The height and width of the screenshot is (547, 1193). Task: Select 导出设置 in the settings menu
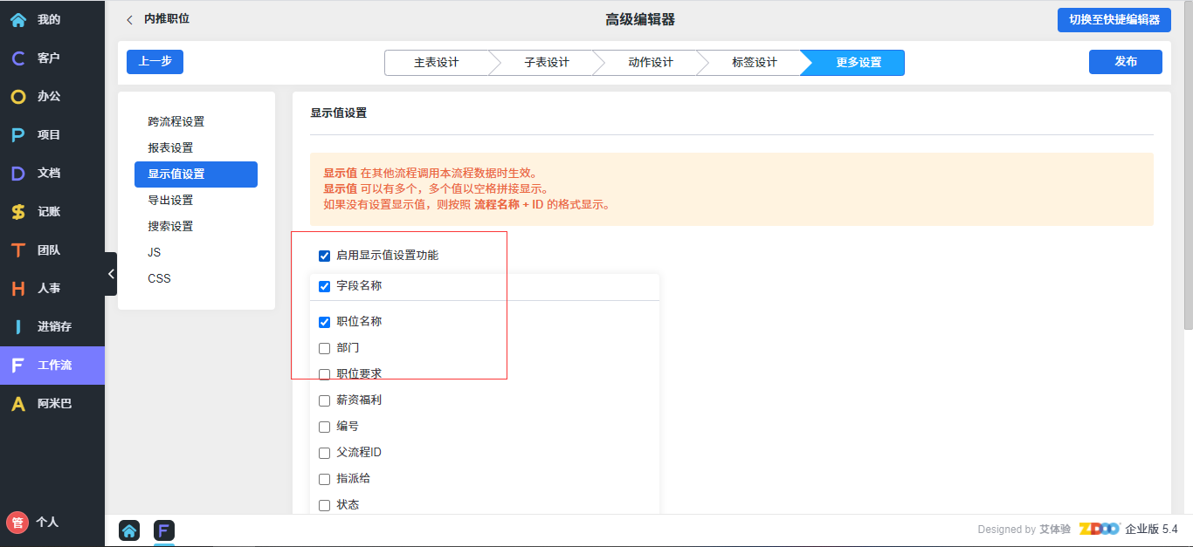point(170,200)
